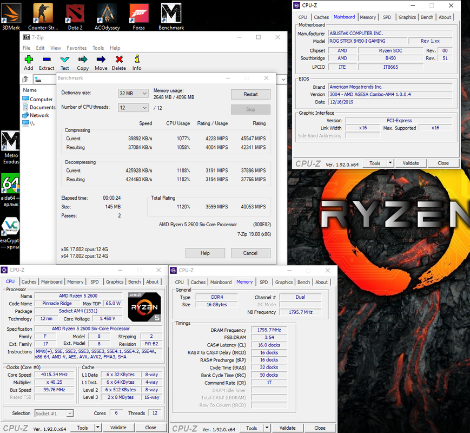Click the 7-Zip up-folder icon
The width and height of the screenshot is (470, 433).
[x=25, y=79]
